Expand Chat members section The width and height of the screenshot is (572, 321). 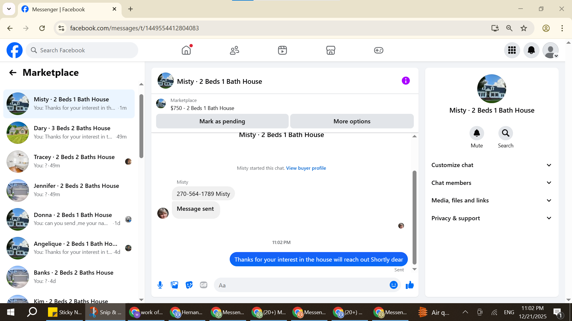coord(492,183)
